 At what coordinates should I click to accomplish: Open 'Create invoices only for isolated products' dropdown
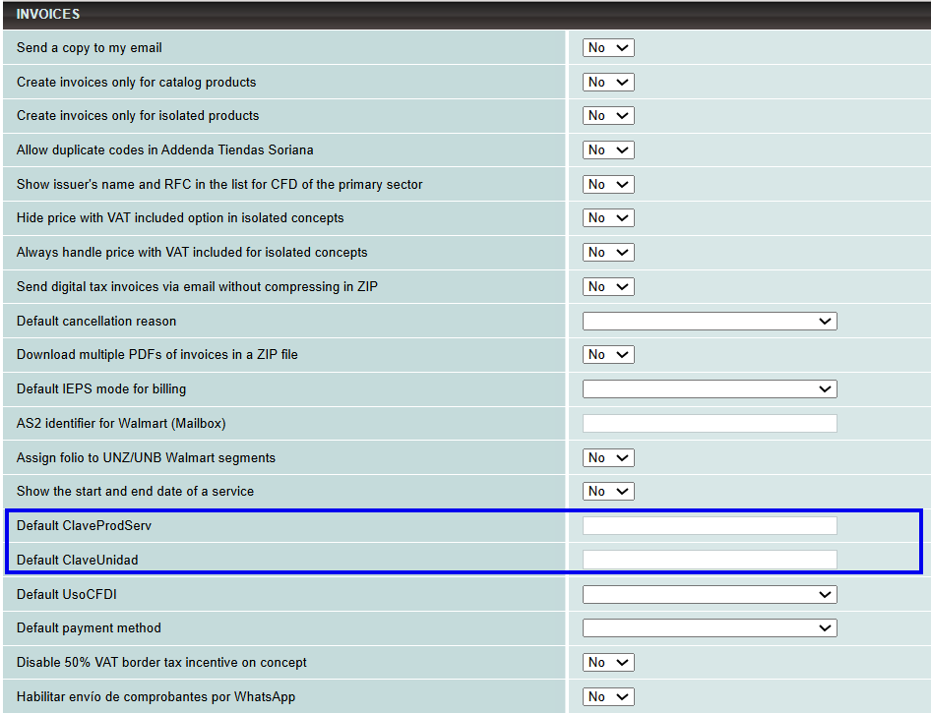(x=608, y=116)
